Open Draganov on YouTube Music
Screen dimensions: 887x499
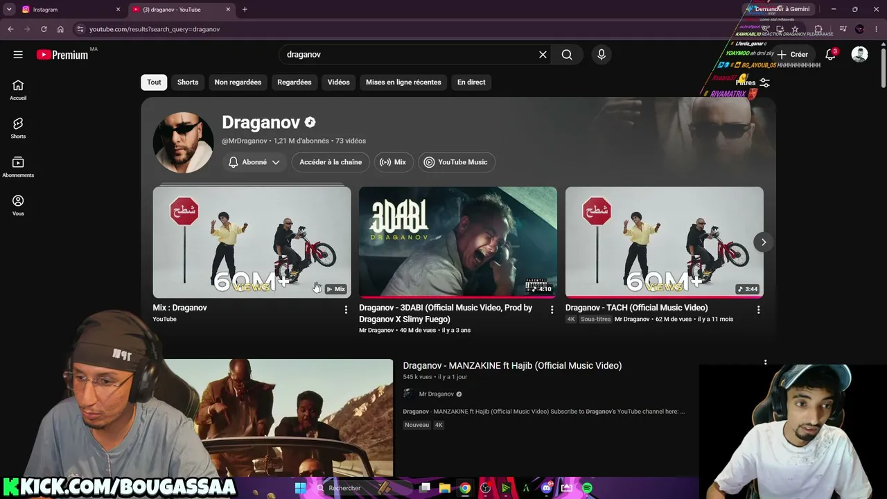coord(457,162)
